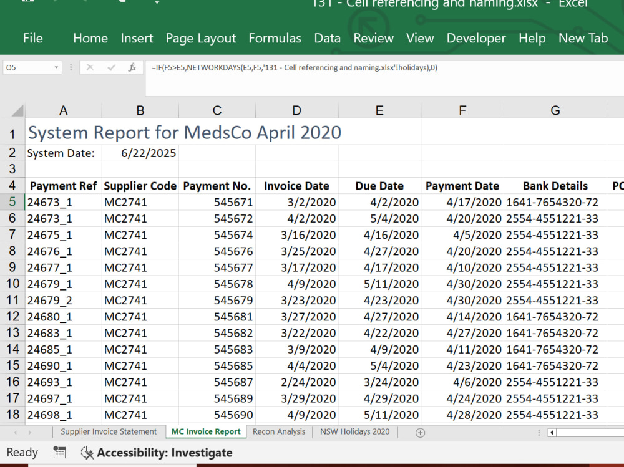The width and height of the screenshot is (624, 467).
Task: Click the Select All corner triangle
Action: (17, 110)
